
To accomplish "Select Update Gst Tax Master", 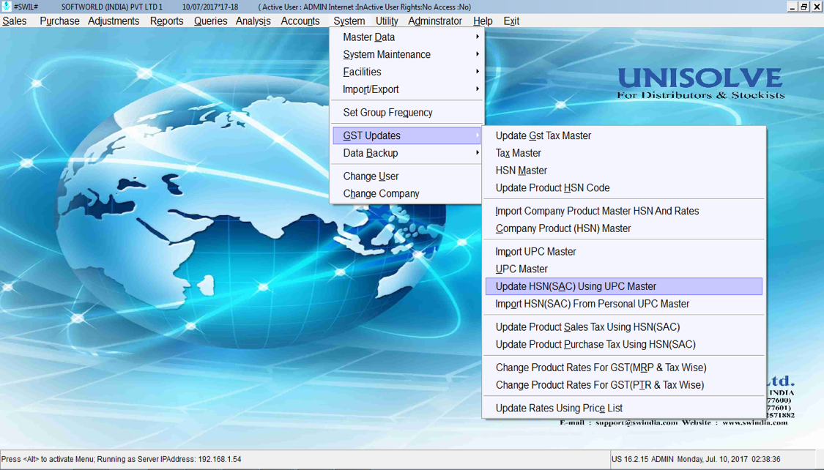I will 624,135.
